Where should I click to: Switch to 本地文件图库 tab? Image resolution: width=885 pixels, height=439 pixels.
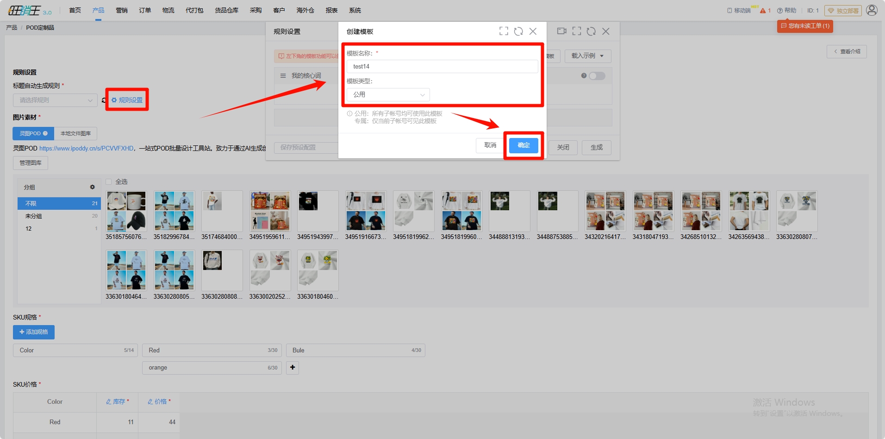click(x=75, y=133)
